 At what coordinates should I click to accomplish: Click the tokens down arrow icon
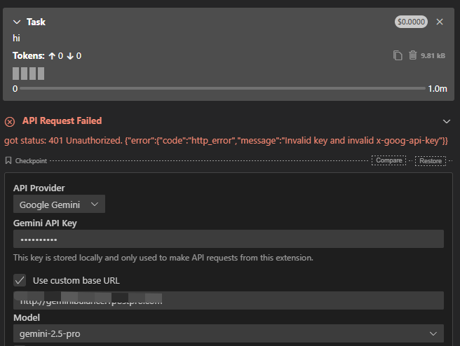70,55
